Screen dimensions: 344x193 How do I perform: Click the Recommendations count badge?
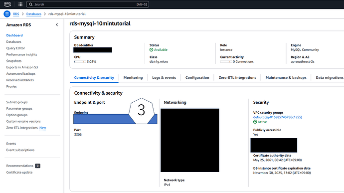pyautogui.click(x=37, y=166)
